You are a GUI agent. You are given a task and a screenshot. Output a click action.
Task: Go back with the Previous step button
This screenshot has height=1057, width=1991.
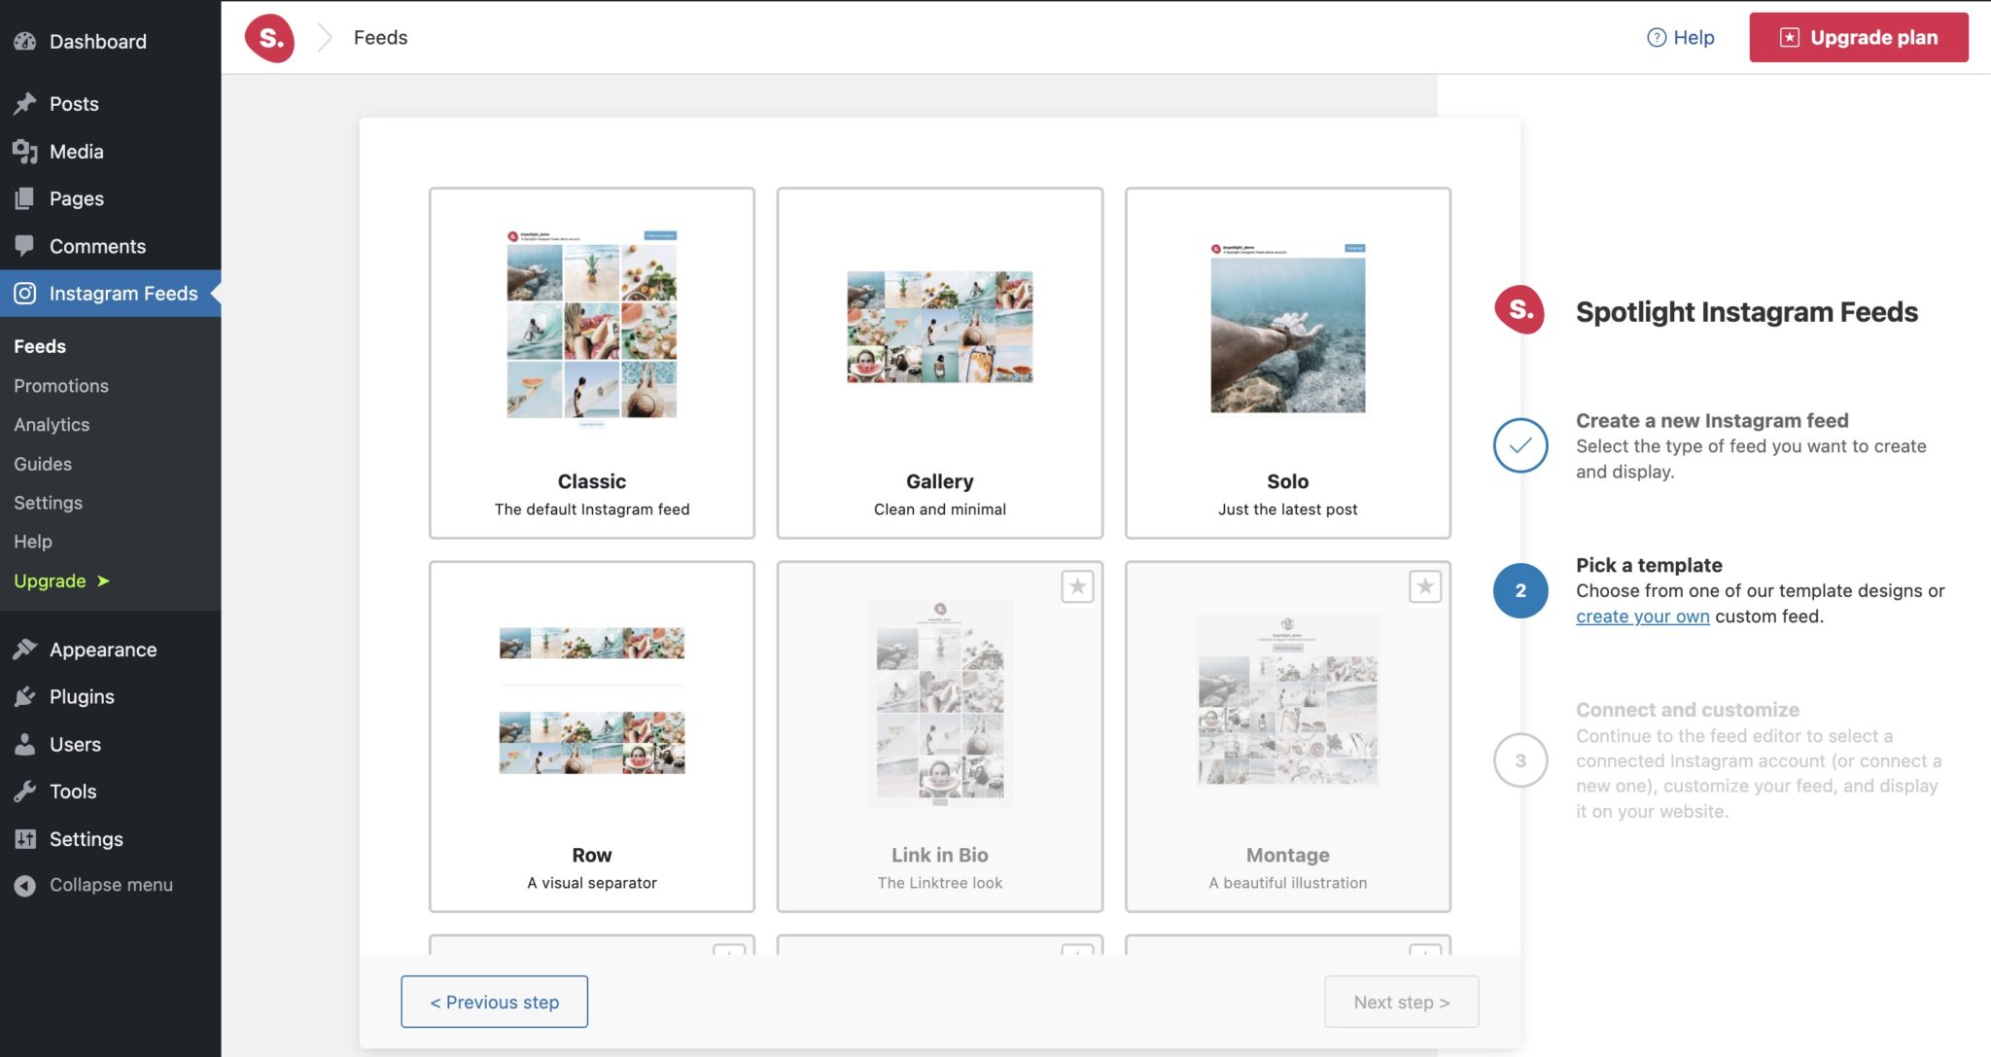coord(494,1002)
